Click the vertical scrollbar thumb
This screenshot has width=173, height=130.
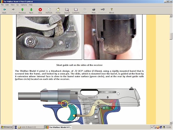coord(171,36)
